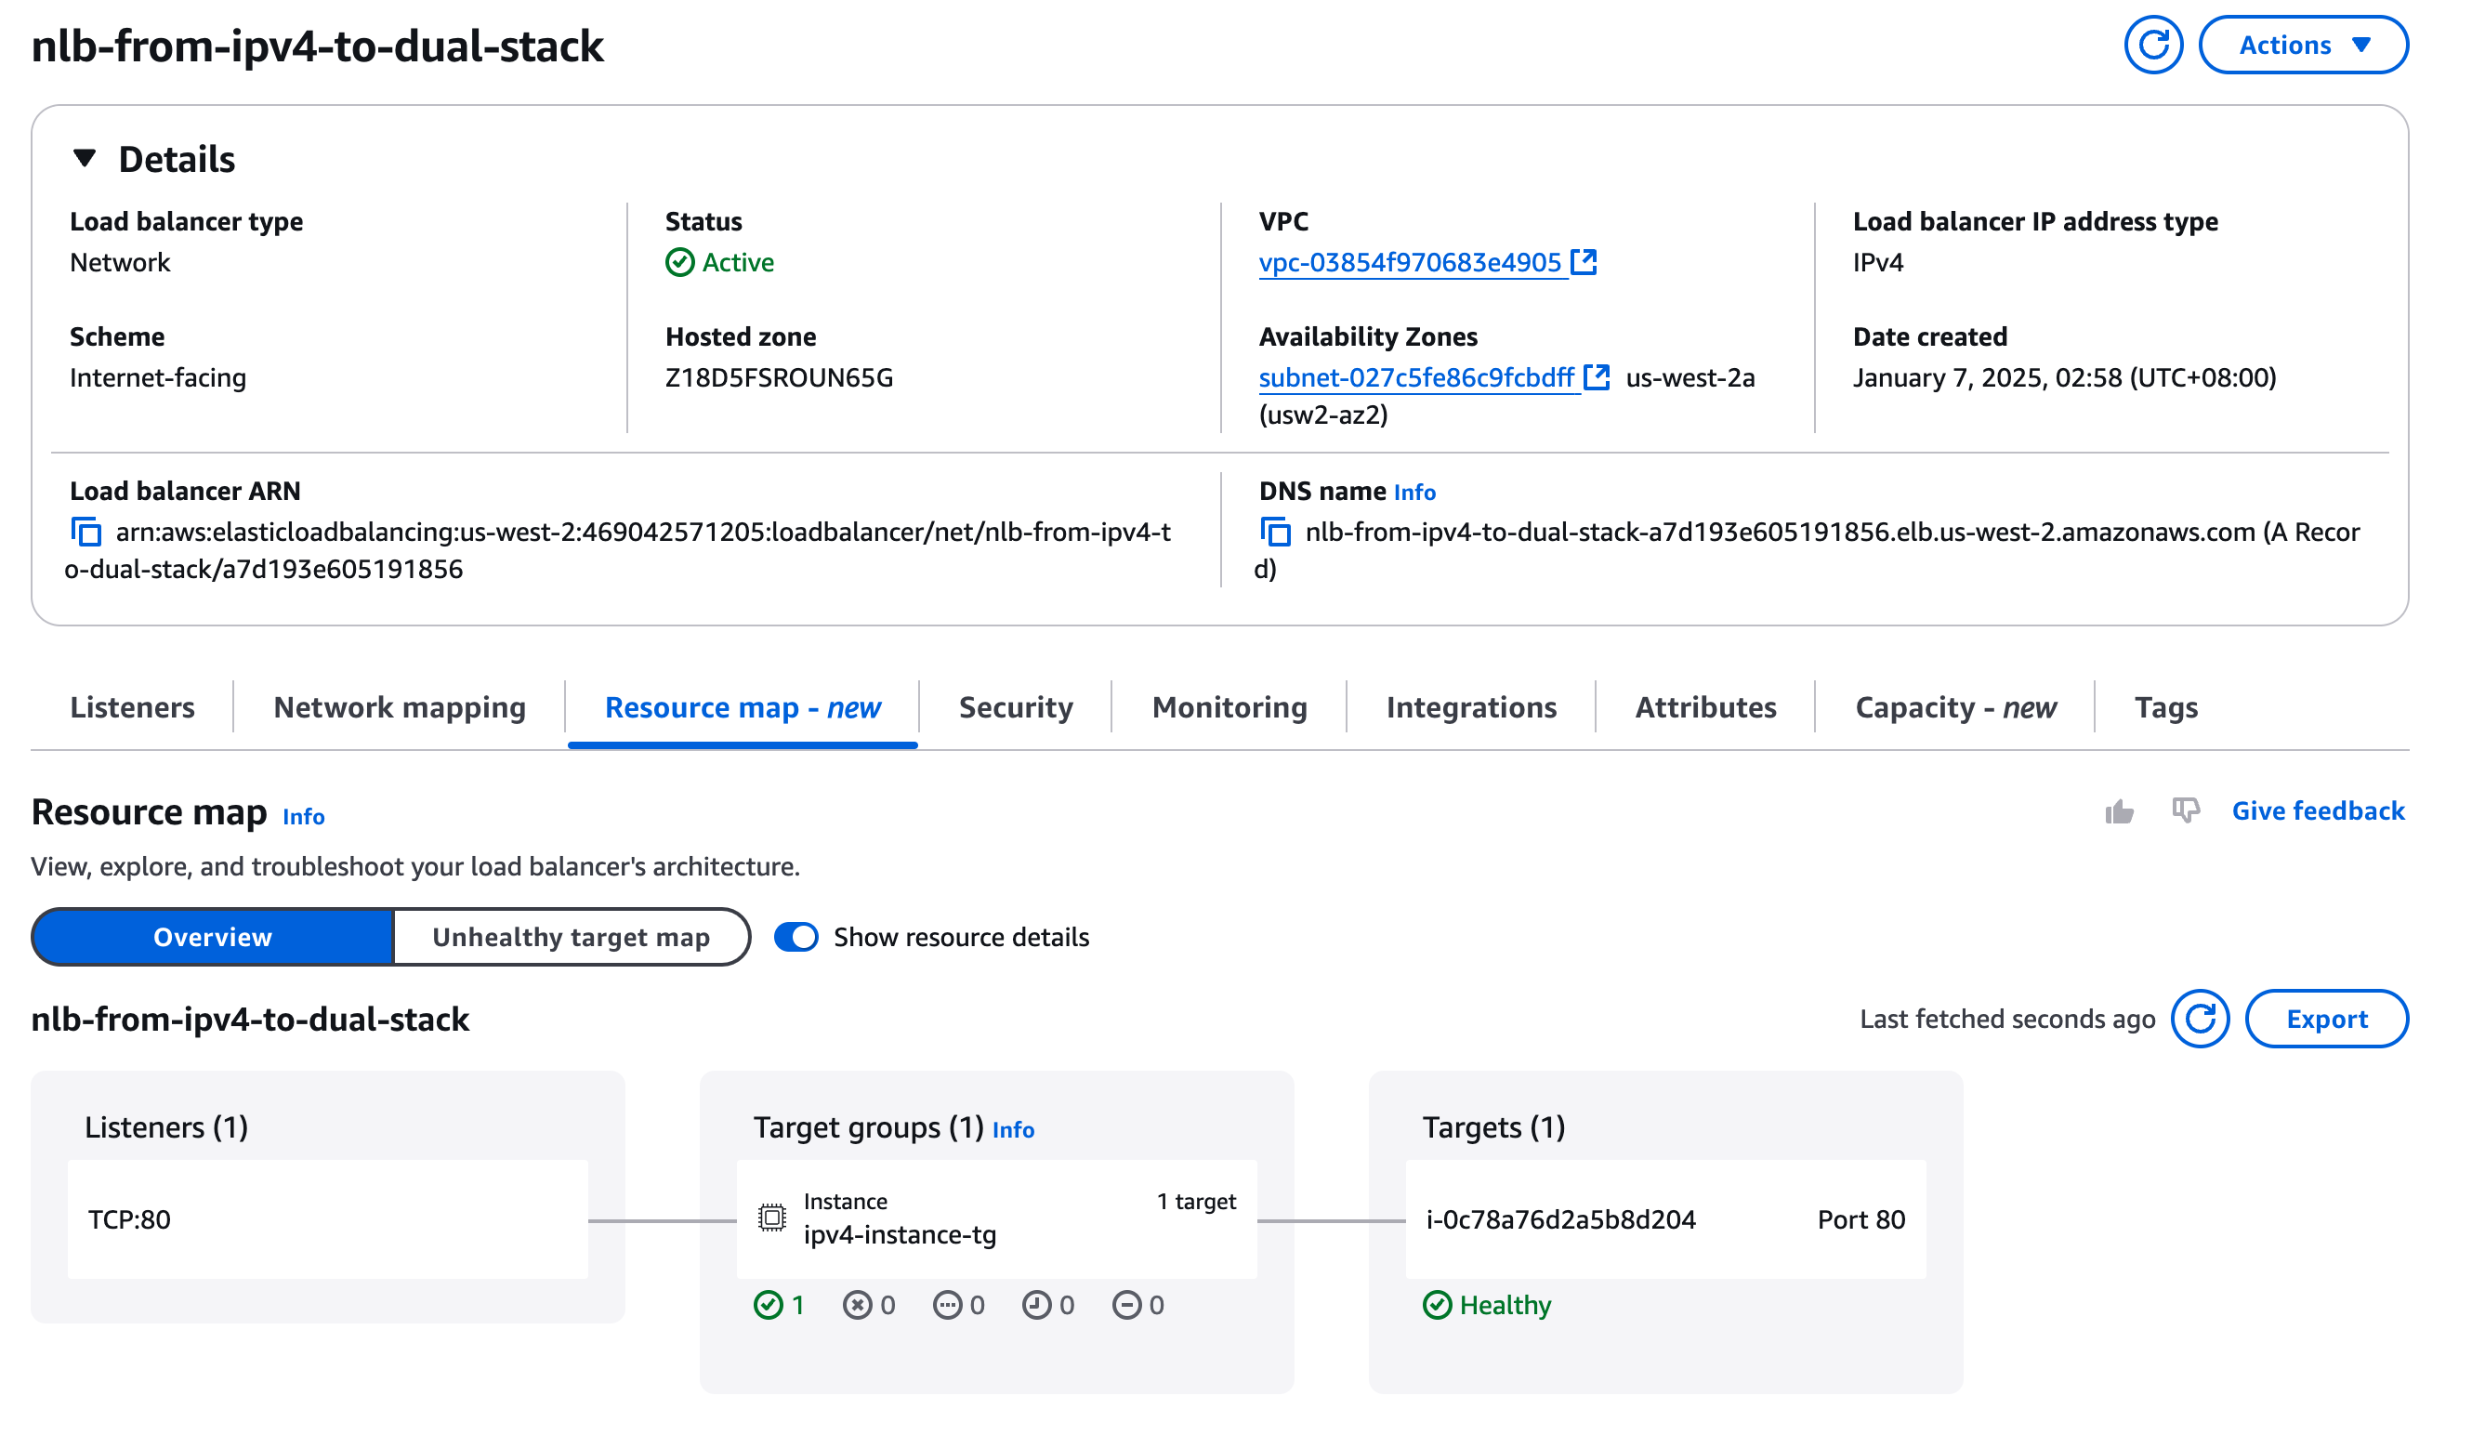Go to the Integrations tab
This screenshot has height=1435, width=2485.
(x=1470, y=707)
